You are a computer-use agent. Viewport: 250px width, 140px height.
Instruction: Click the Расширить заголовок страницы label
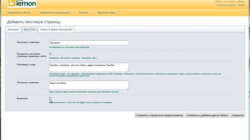[x=31, y=55]
